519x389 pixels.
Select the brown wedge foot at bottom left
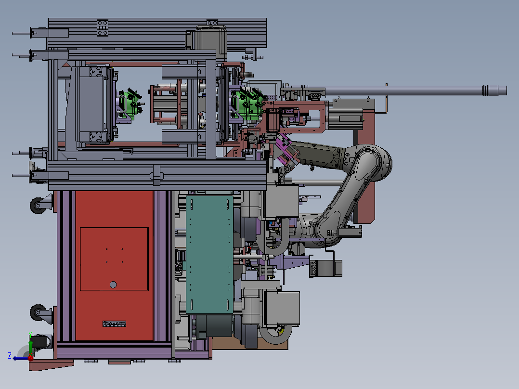point(52,365)
